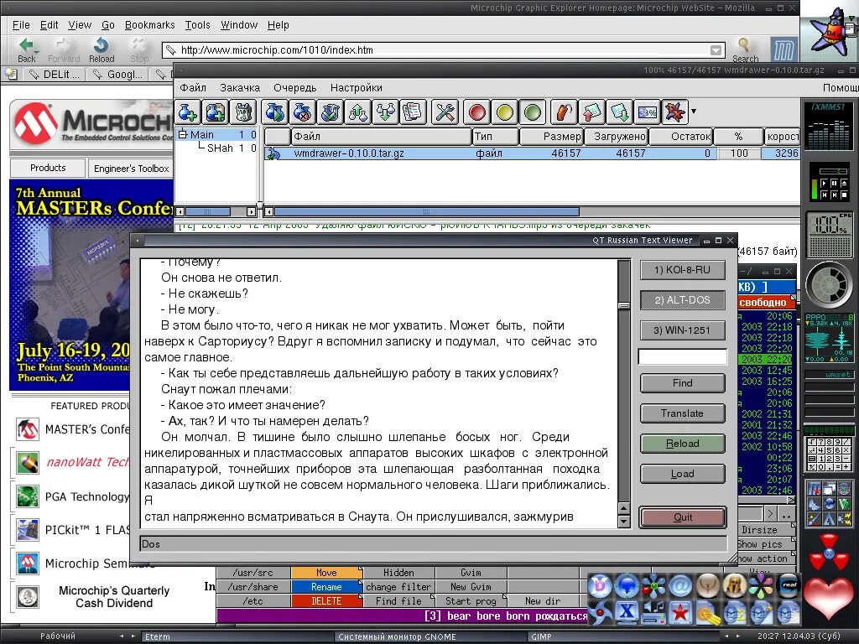Viewport: 859px width, 644px height.
Task: Click the Products tab on Microchip page
Action: (x=48, y=168)
